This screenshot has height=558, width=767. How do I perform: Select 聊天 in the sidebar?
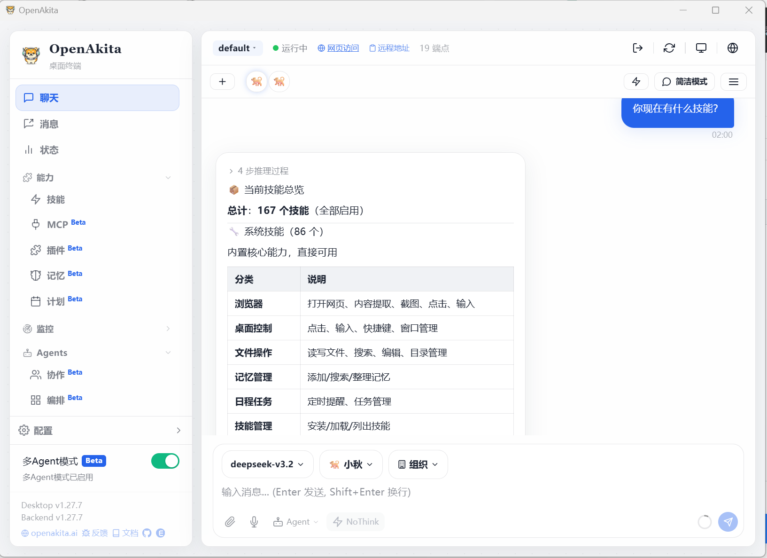click(98, 98)
